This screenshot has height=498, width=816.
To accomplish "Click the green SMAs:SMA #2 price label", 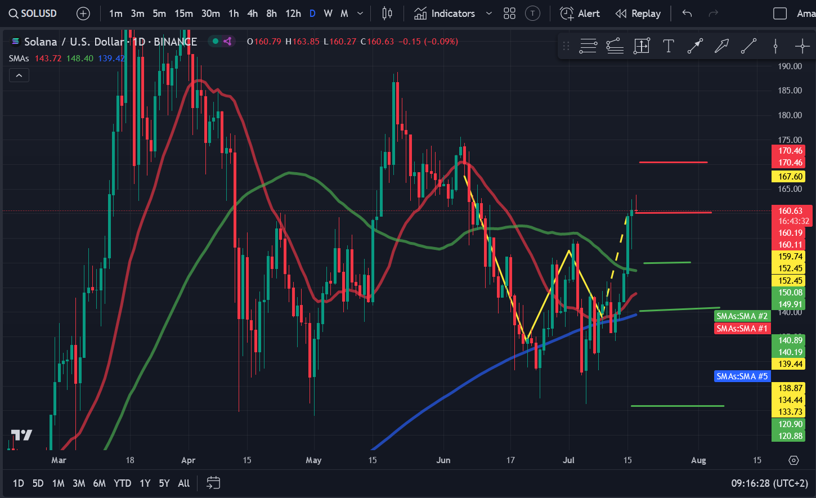I will 742,316.
